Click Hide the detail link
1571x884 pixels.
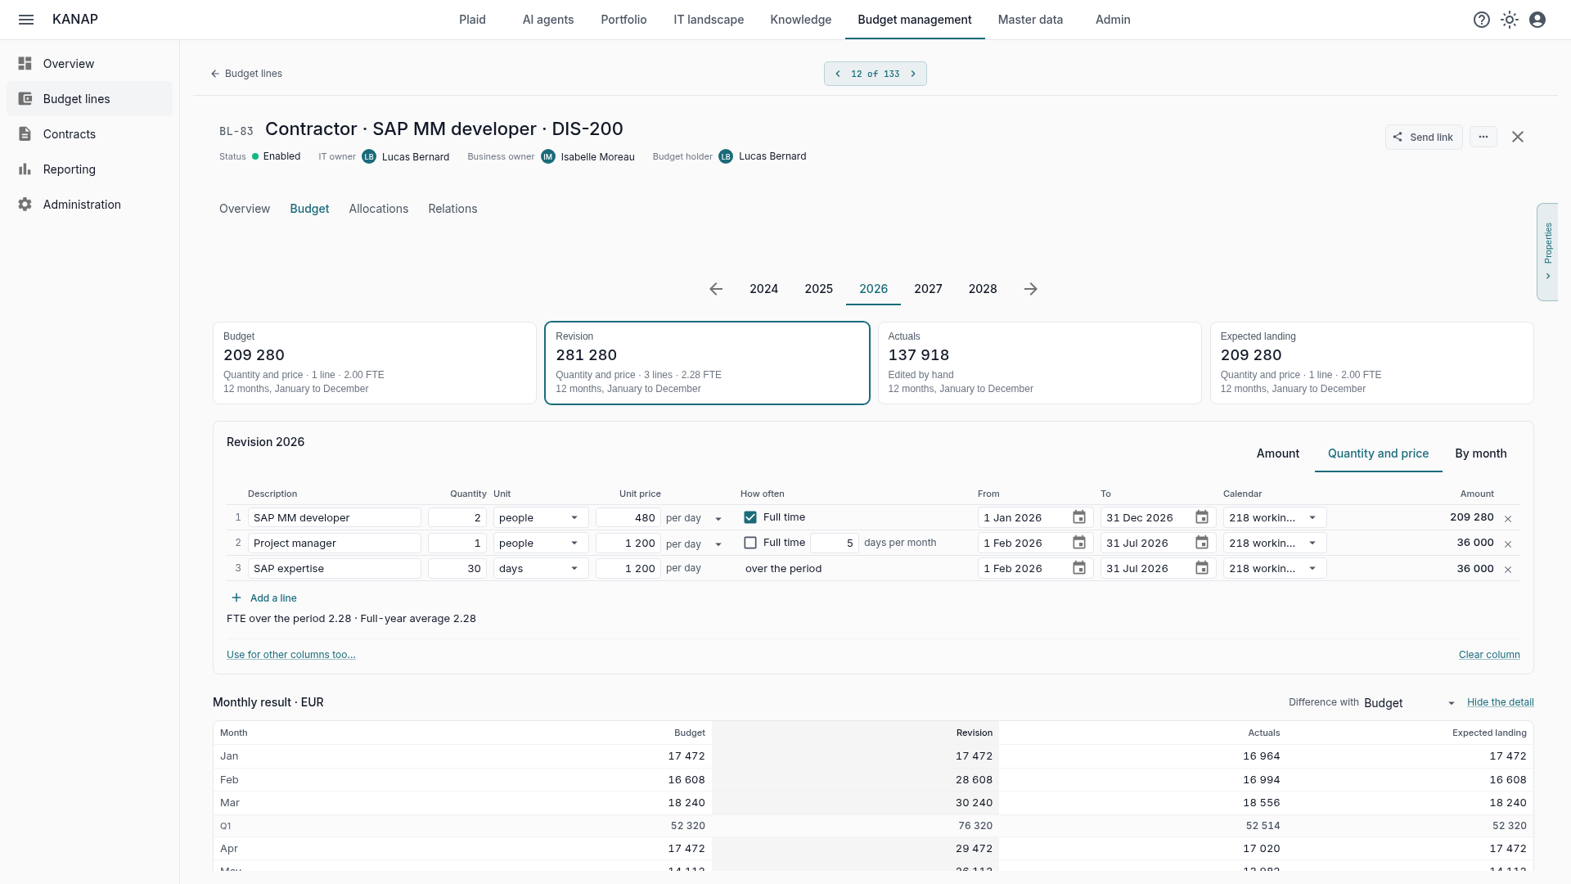coord(1500,702)
